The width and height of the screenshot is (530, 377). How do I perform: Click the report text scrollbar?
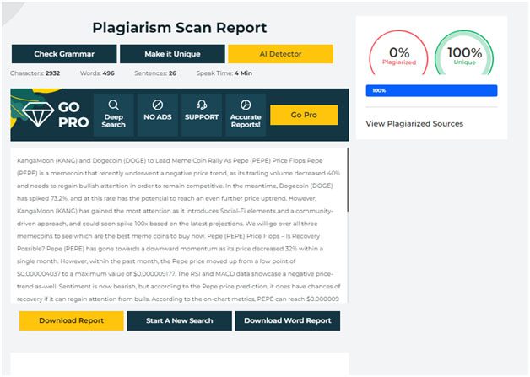point(348,180)
